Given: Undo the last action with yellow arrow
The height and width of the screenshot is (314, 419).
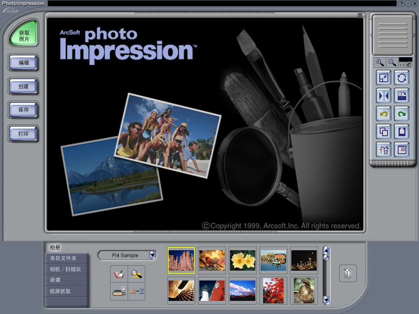Looking at the screenshot, I should pos(384,114).
